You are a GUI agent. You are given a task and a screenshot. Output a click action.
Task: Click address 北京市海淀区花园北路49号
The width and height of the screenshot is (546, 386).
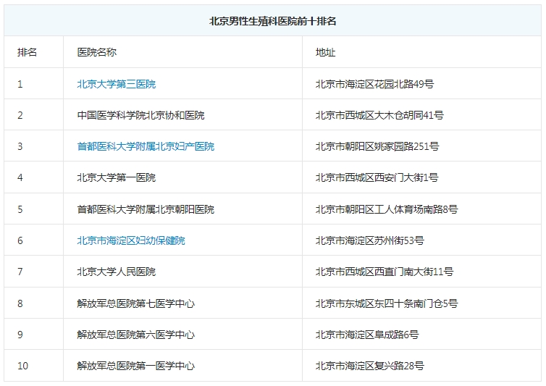coord(374,84)
